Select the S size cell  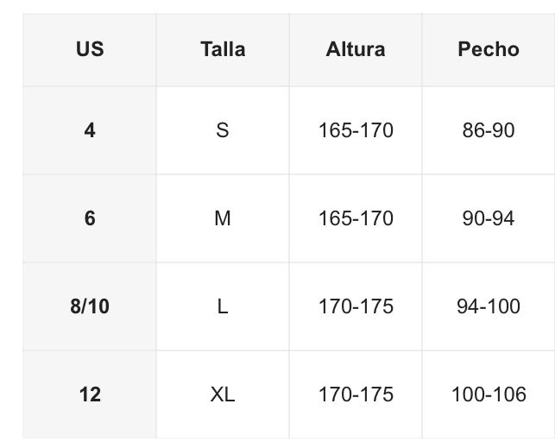coord(223,130)
